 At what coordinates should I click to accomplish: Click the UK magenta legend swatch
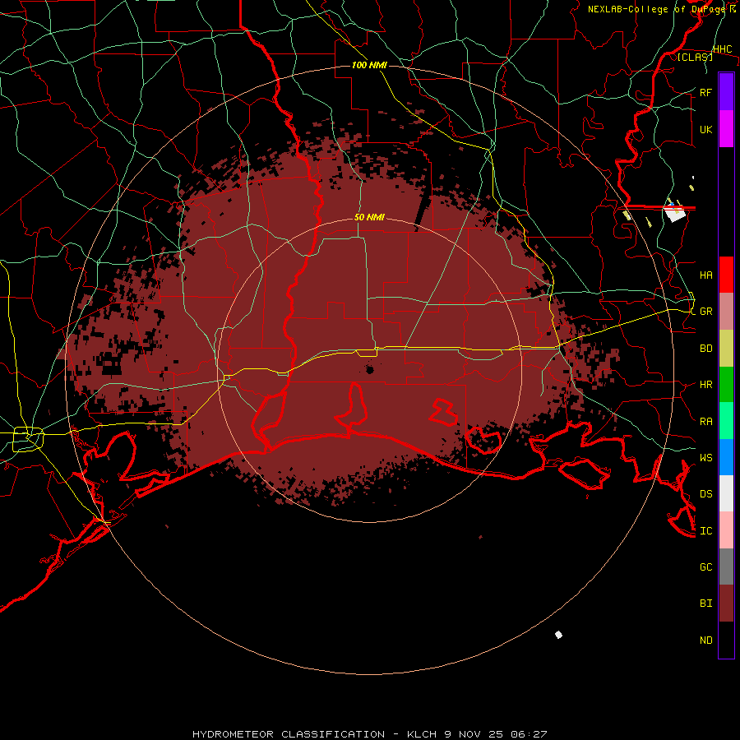point(726,129)
